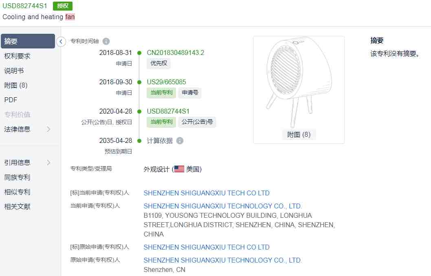The height and width of the screenshot is (276, 431).
Task: Open the 相关文献 sidebar item
Action: (18, 206)
